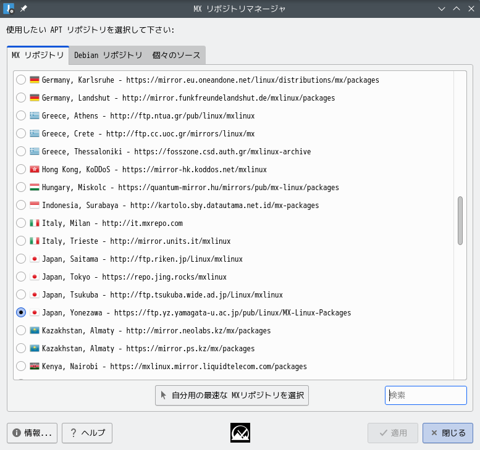Open the Debian リポジトリ tab
This screenshot has height=450, width=480.
(108, 56)
